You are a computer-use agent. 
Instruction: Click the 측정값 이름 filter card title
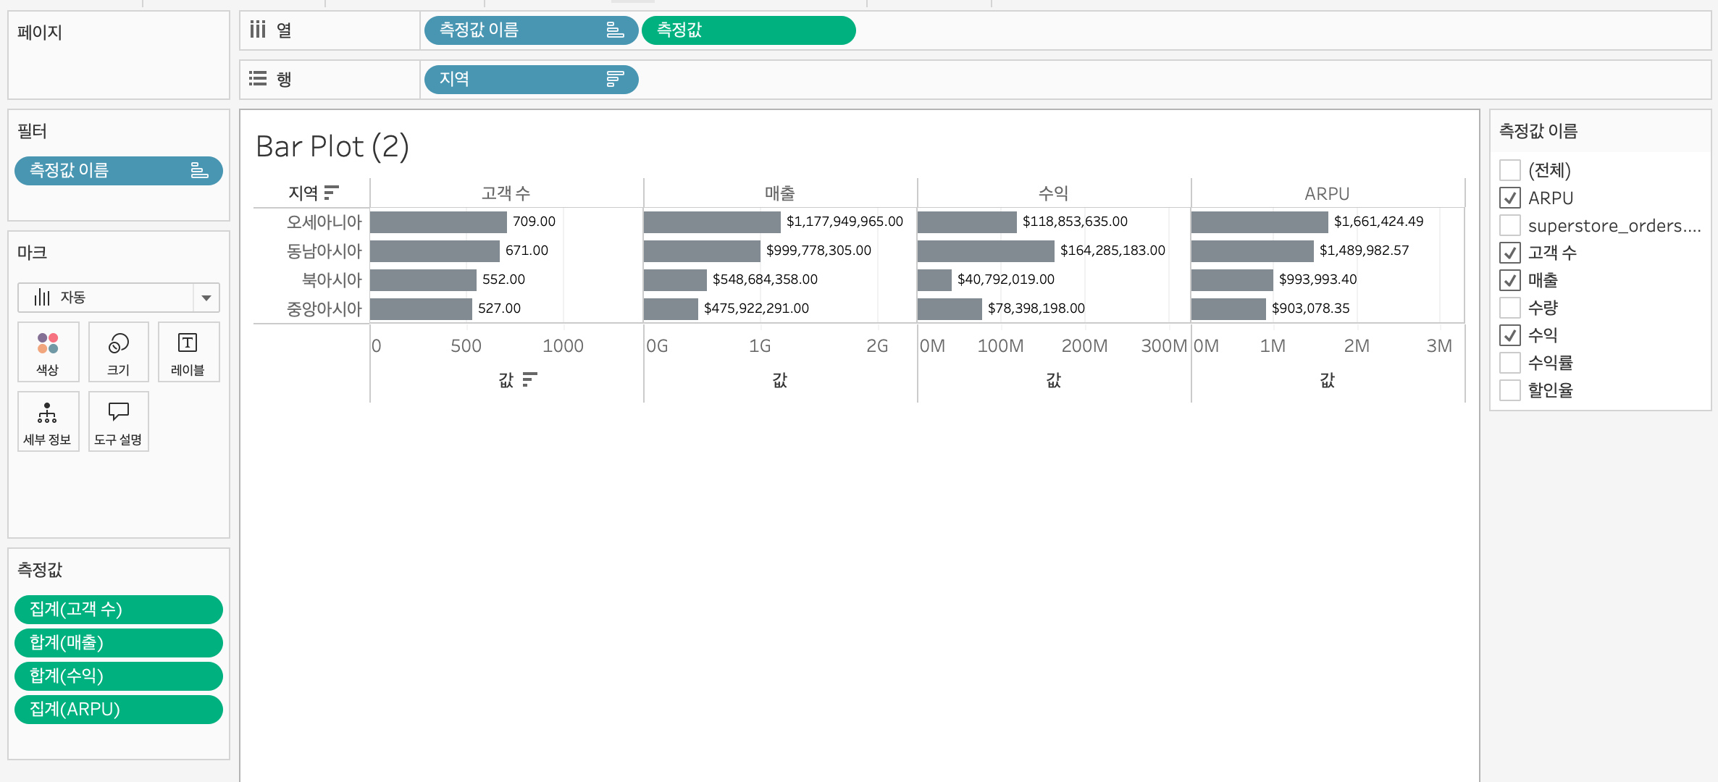(1538, 131)
